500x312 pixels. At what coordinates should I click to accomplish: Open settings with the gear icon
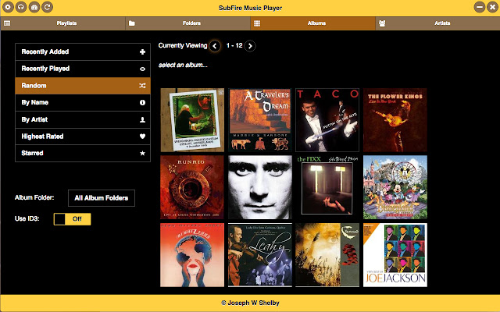[x=8, y=7]
